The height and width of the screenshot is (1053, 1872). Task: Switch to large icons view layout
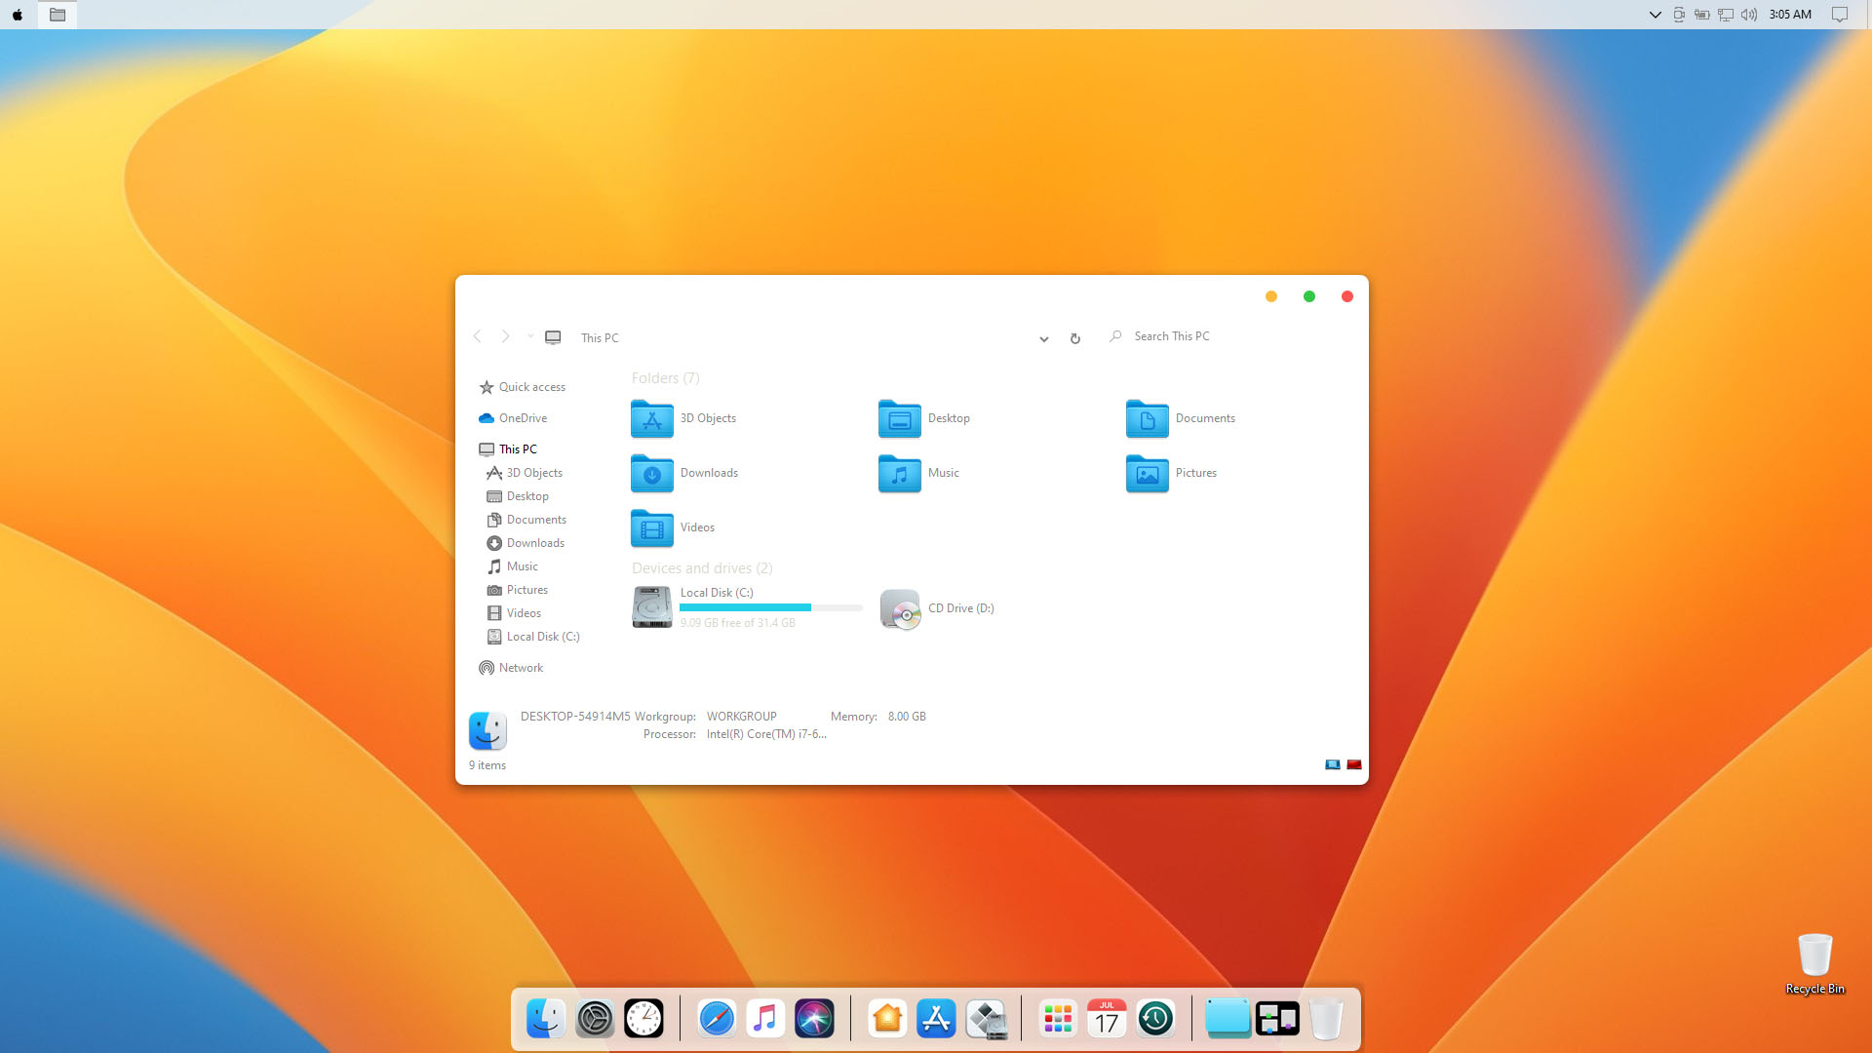pyautogui.click(x=1354, y=765)
